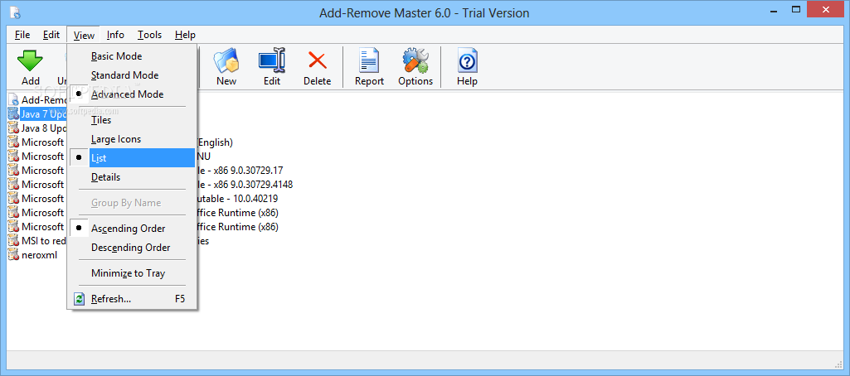
Task: Click the Help question mark icon
Action: point(467,60)
